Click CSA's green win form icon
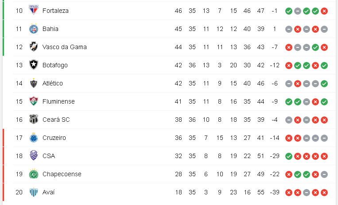This screenshot has width=338, height=205. (x=289, y=156)
